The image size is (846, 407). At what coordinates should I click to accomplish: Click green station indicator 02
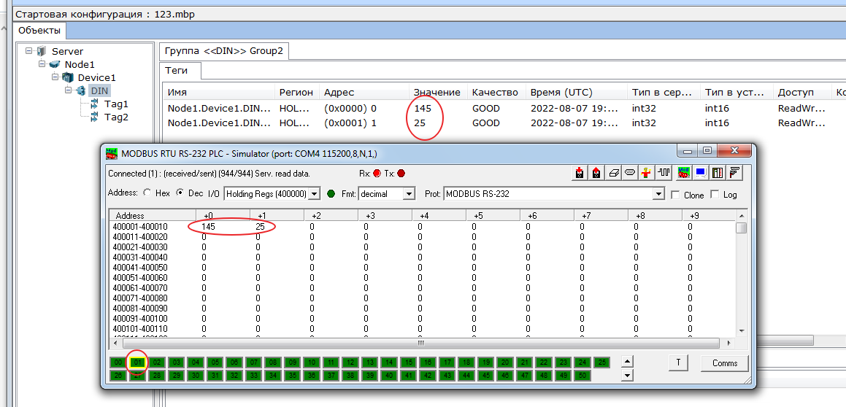pyautogui.click(x=156, y=363)
